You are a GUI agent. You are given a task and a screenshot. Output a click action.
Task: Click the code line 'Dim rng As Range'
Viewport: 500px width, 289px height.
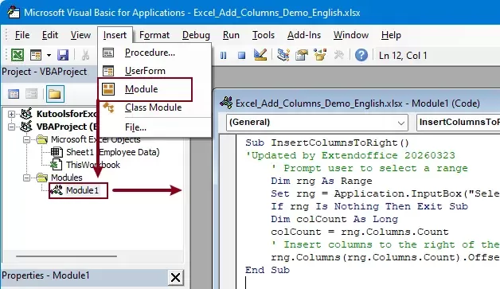pyautogui.click(x=322, y=181)
